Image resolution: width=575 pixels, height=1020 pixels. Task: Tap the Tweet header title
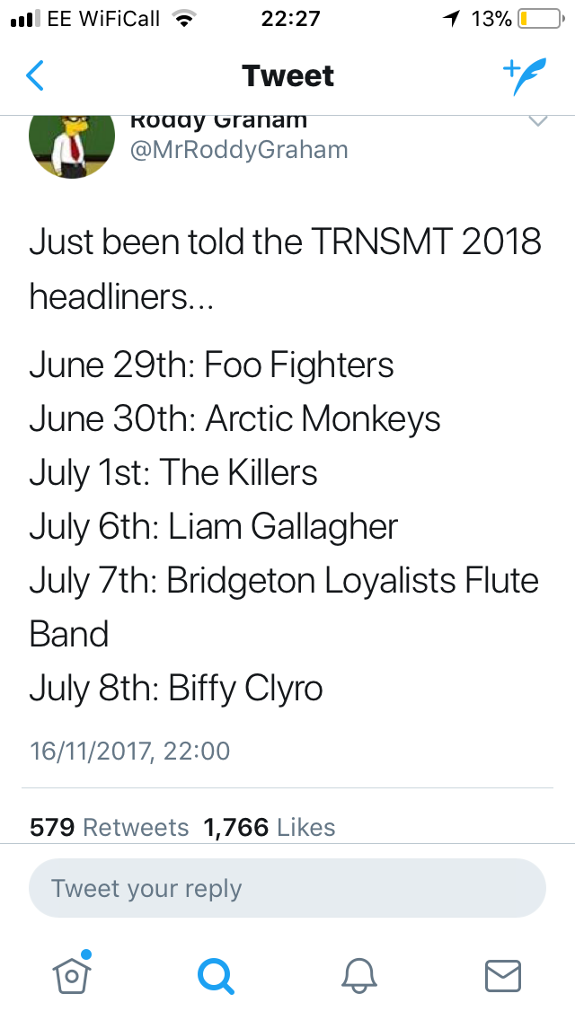point(287,75)
